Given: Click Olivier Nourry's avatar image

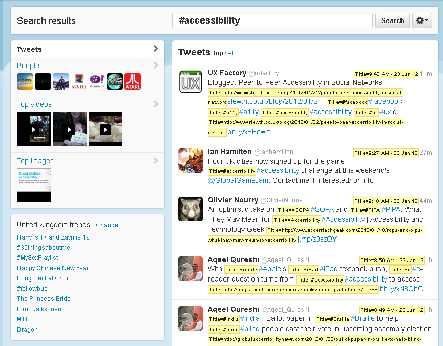Looking at the screenshot, I should click(x=190, y=209).
